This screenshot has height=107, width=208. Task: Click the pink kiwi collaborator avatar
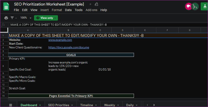coord(188,7)
